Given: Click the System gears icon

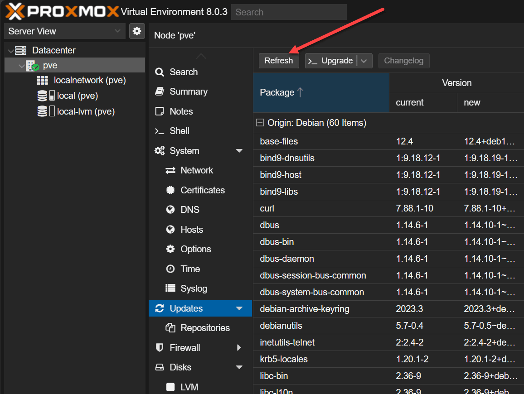Looking at the screenshot, I should coord(160,151).
